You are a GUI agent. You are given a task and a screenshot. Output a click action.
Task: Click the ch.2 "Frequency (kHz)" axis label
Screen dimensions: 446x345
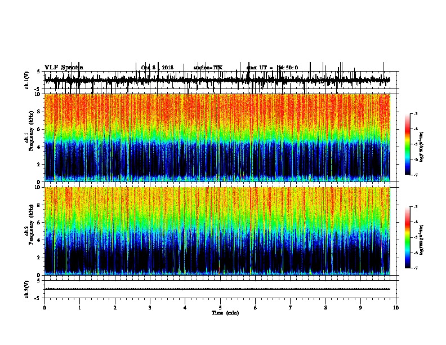coord(32,224)
